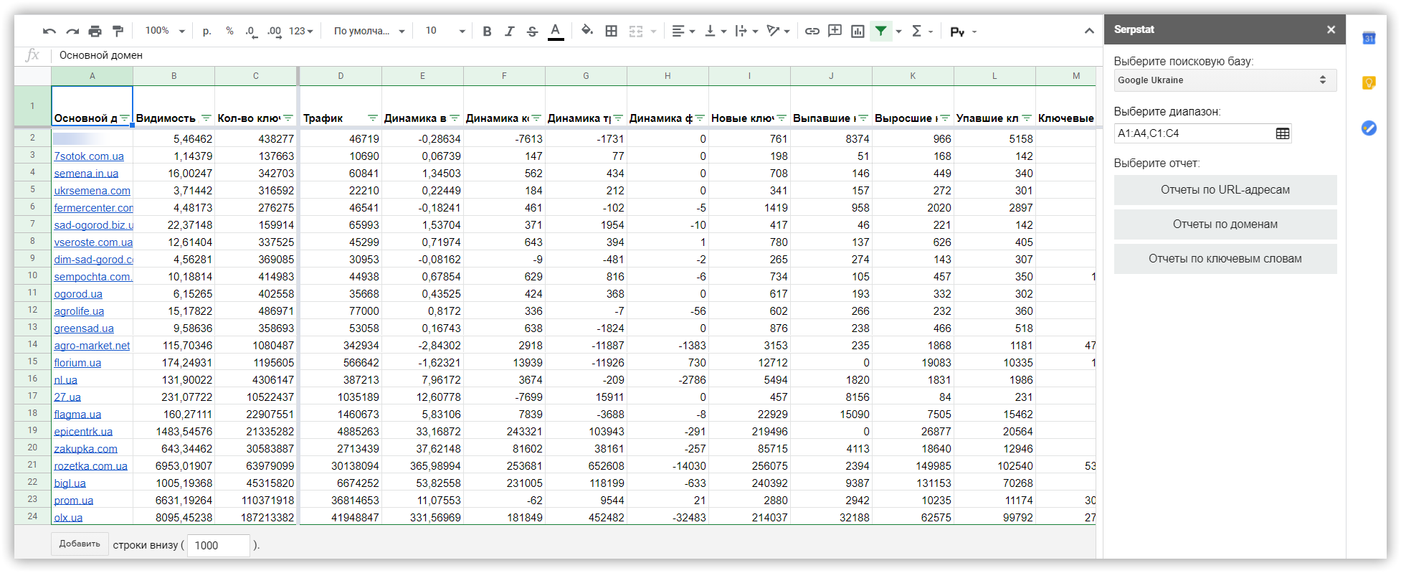Select column D header
The width and height of the screenshot is (1401, 573).
[x=341, y=76]
